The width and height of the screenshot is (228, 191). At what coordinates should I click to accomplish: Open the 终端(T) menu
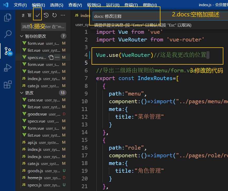(x=131, y=5)
